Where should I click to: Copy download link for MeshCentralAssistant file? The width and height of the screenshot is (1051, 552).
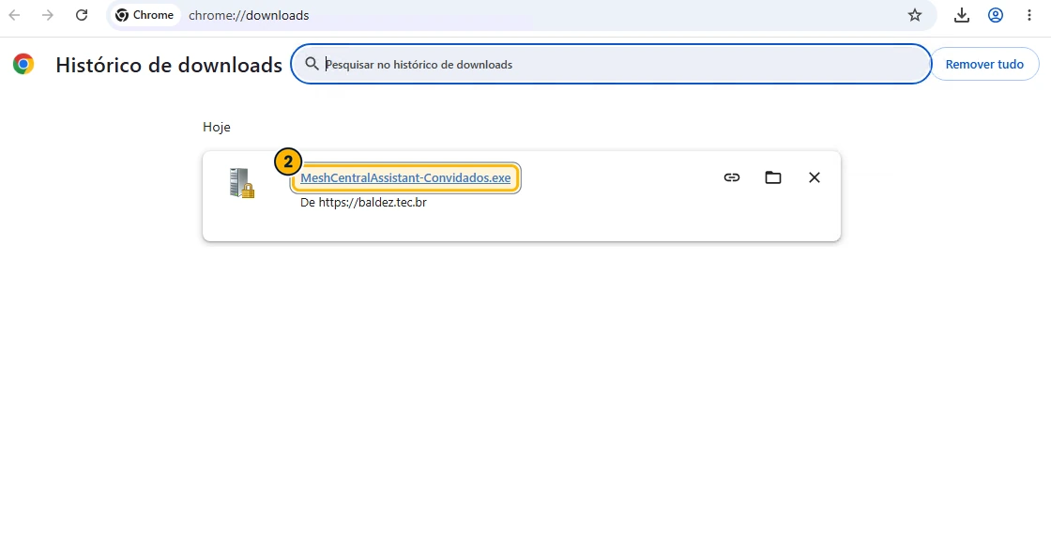pyautogui.click(x=731, y=177)
